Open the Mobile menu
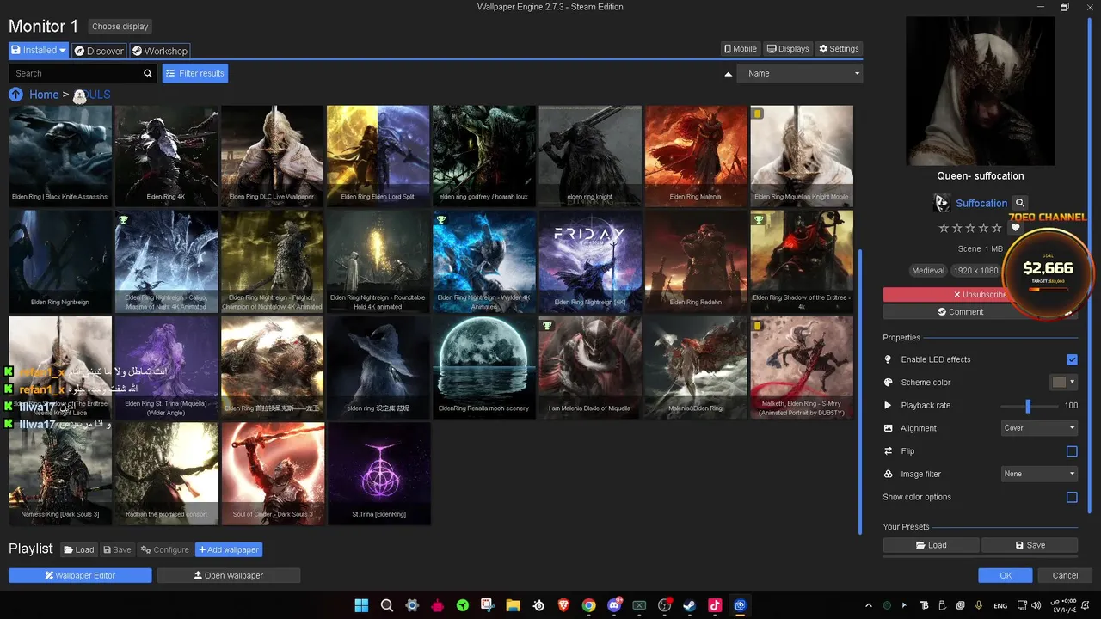 pyautogui.click(x=741, y=49)
